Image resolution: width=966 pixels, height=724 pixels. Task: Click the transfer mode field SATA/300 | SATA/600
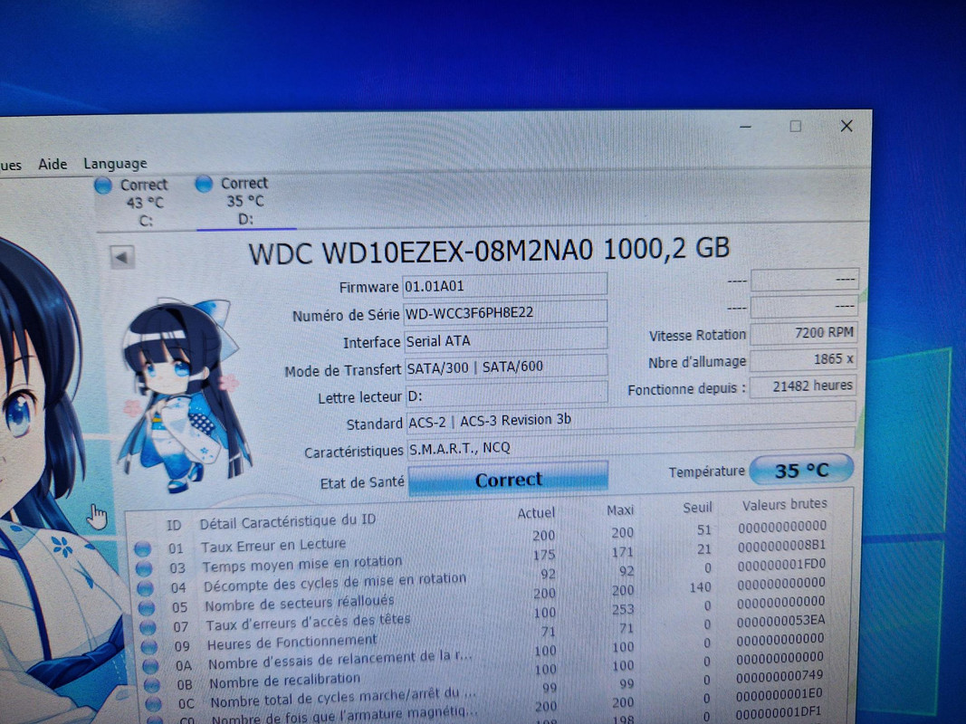[x=506, y=367]
